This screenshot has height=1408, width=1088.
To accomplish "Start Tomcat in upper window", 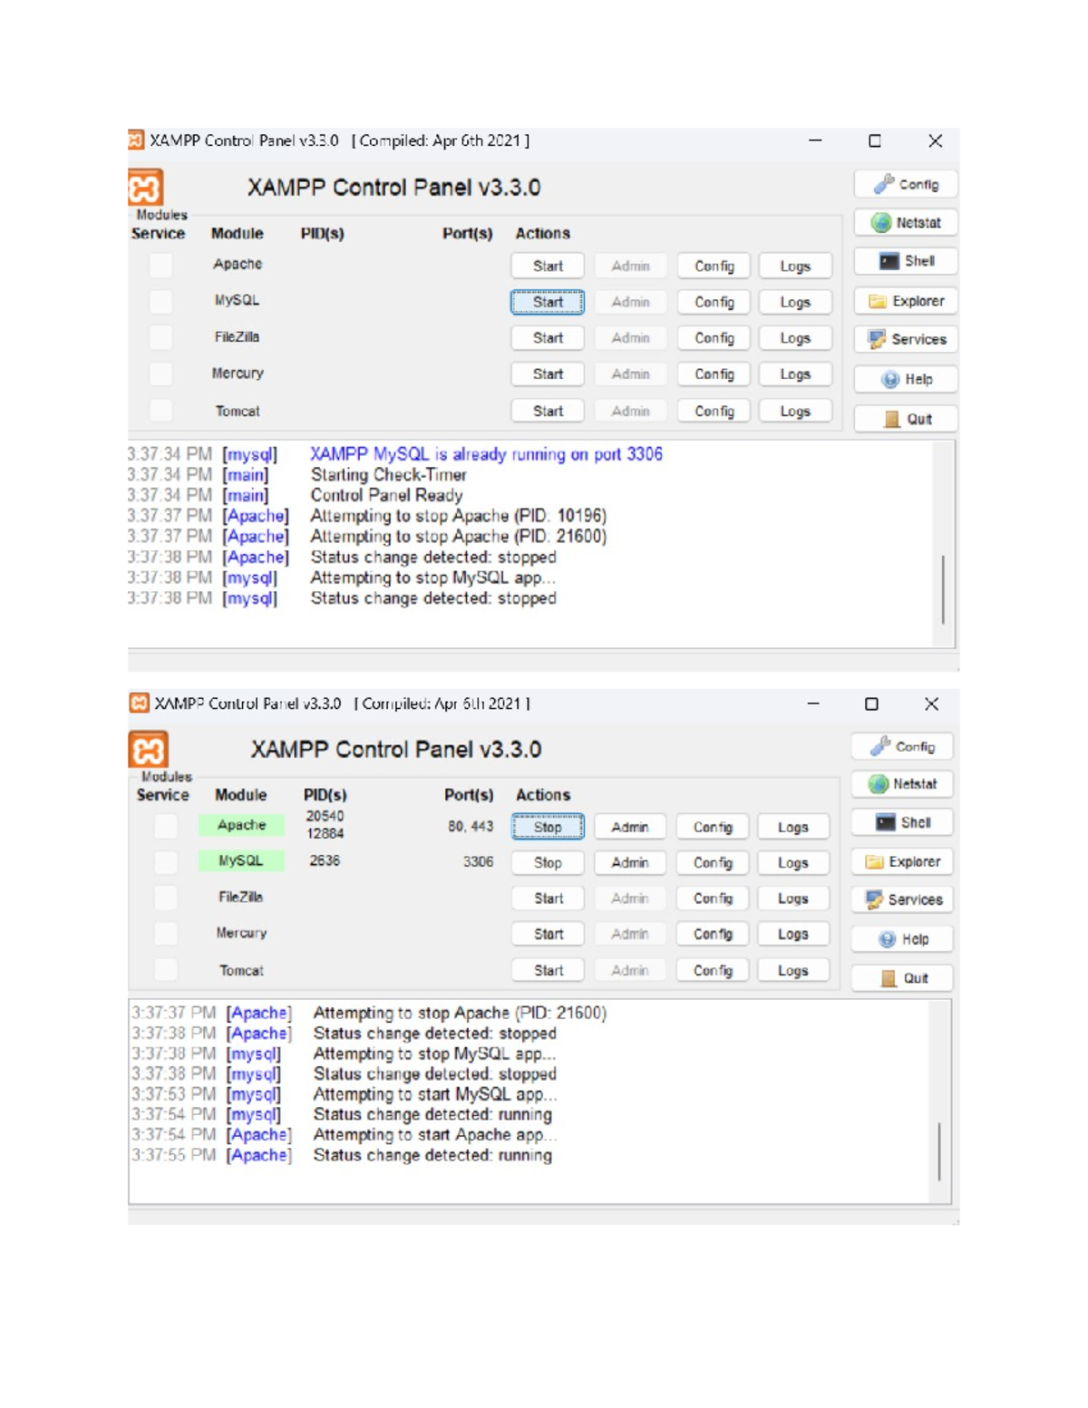I will click(x=548, y=412).
